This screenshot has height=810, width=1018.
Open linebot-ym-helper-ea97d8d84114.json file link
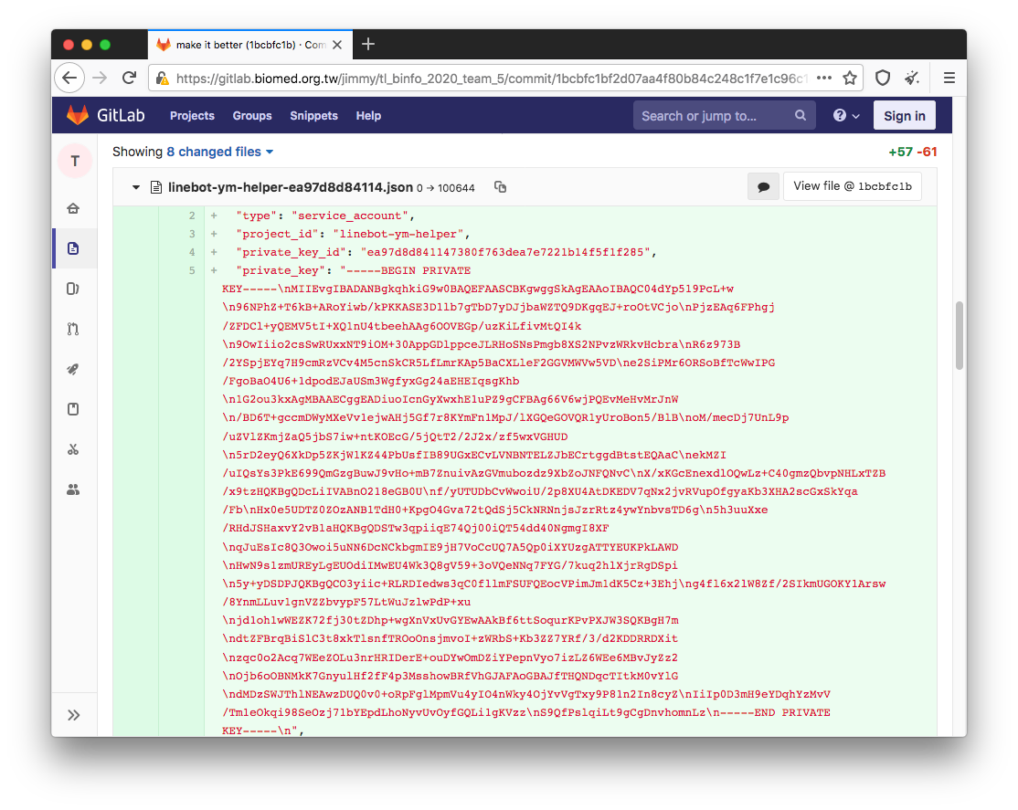[x=291, y=187]
